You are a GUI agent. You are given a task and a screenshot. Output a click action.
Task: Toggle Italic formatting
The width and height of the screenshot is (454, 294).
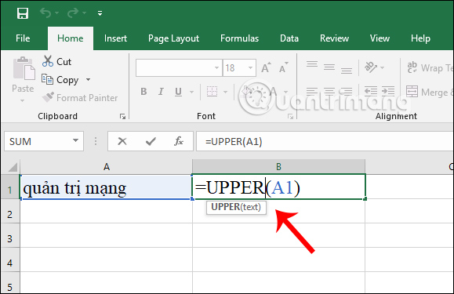161,92
